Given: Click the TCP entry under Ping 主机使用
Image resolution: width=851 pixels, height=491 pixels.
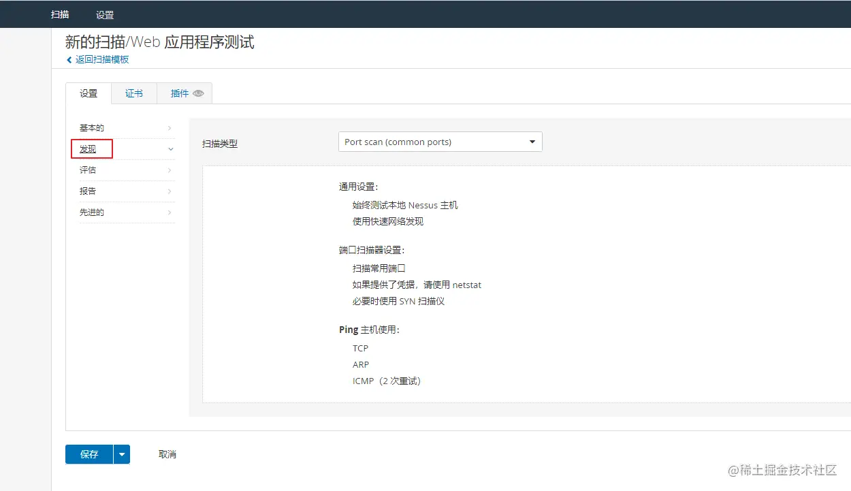Looking at the screenshot, I should point(360,348).
